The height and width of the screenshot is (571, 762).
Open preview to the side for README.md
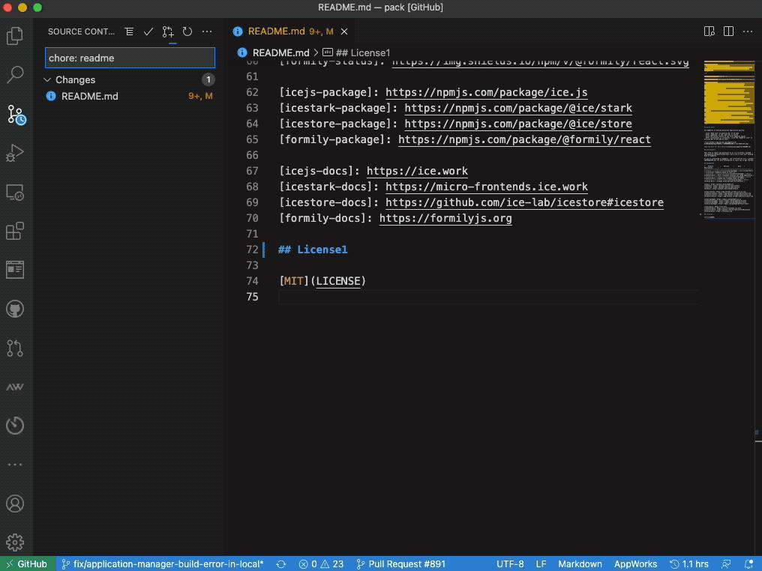pos(709,31)
